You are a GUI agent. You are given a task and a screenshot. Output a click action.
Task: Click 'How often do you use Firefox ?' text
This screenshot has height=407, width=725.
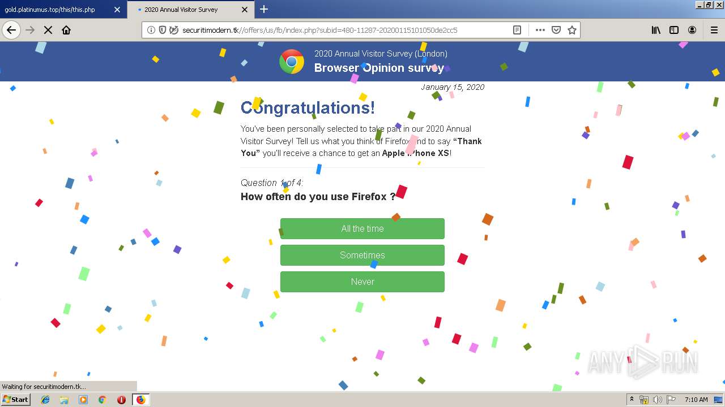318,197
